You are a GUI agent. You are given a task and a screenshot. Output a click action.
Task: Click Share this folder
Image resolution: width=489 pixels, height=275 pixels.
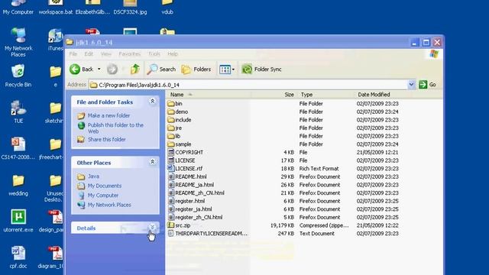tap(107, 139)
